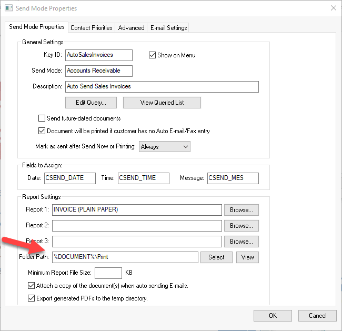The width and height of the screenshot is (342, 331).
Task: Enable Send future-dated documents checkbox
Action: 42,118
